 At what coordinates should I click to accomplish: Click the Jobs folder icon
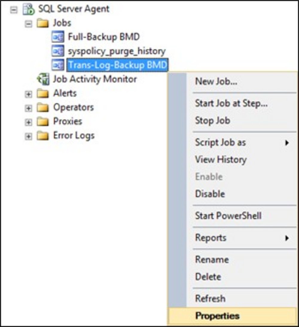click(43, 23)
